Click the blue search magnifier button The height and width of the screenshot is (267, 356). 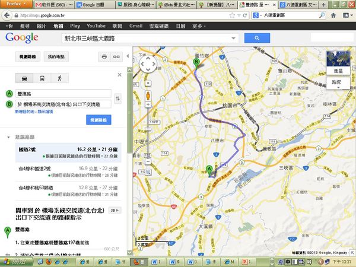[x=258, y=38]
